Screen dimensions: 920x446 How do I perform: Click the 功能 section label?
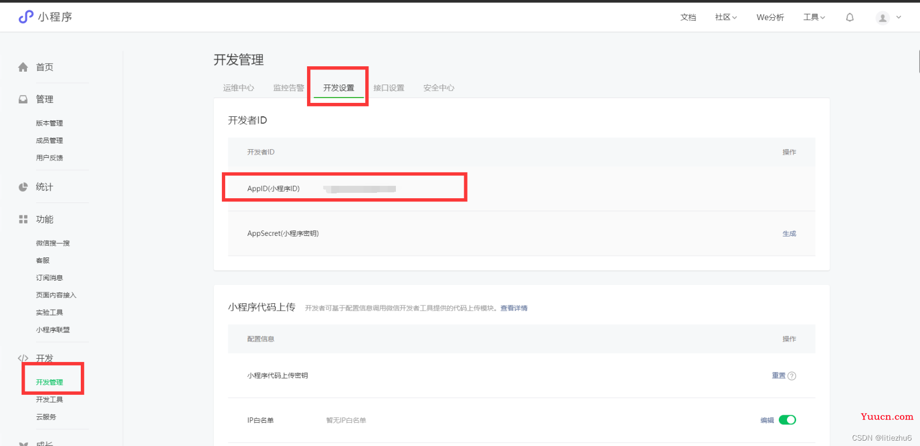pos(45,219)
